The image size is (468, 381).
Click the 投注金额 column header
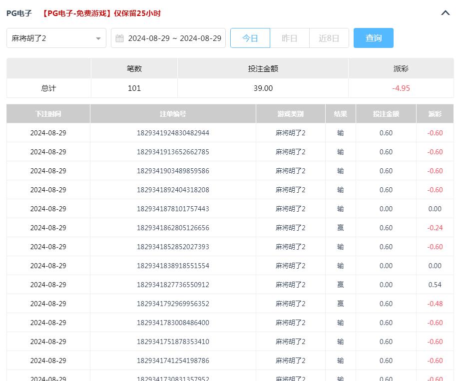point(386,113)
